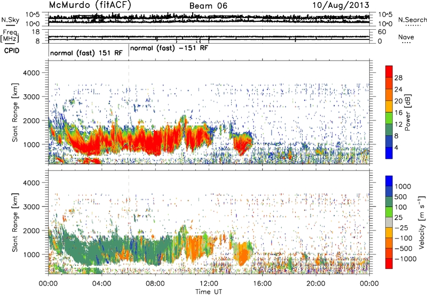Click 'normal (fast) 151 RF' CPID text

[x=86, y=53]
